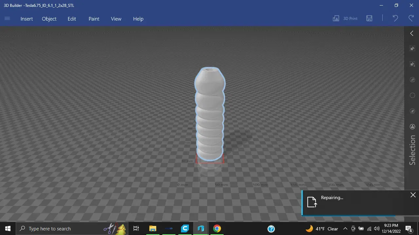
Task: Click the Select All icon in Selection panel
Action: pyautogui.click(x=412, y=48)
